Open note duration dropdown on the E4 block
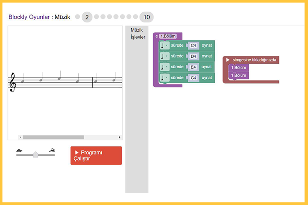 pyautogui.click(x=165, y=67)
